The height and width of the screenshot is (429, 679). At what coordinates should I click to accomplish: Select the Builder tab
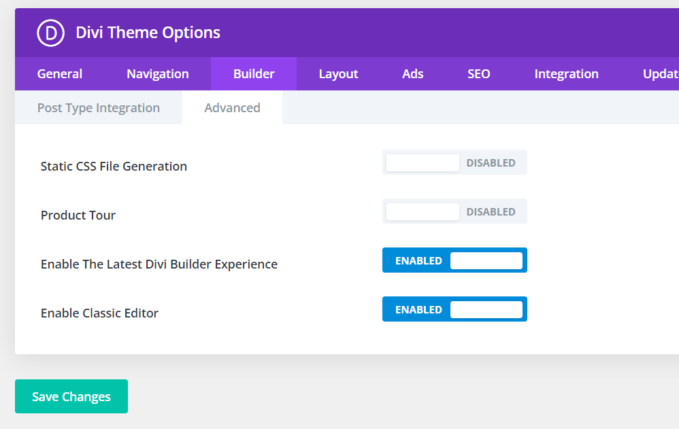click(x=254, y=74)
